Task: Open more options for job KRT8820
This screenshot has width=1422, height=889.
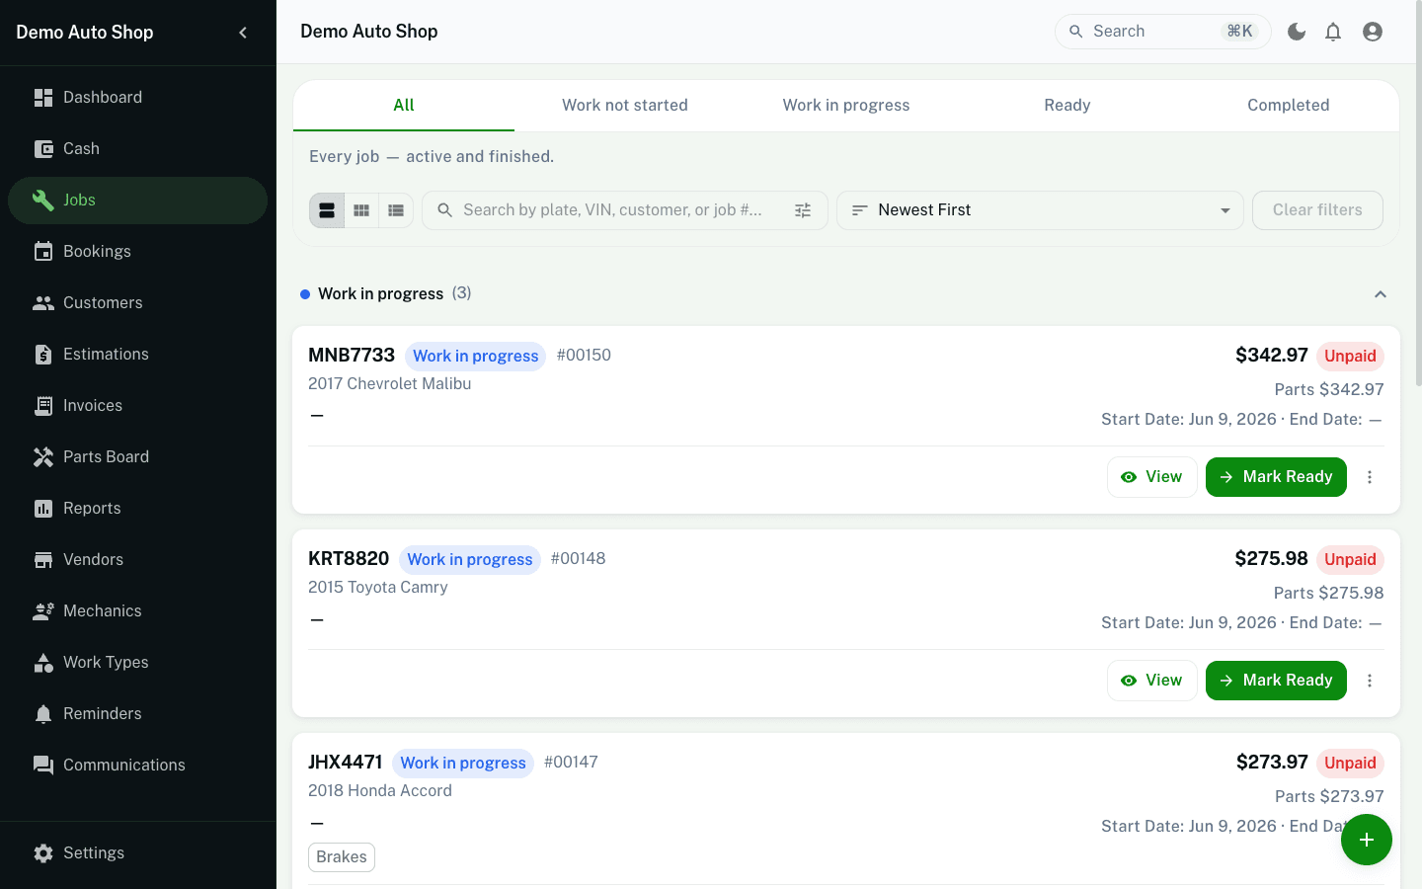Action: tap(1370, 681)
